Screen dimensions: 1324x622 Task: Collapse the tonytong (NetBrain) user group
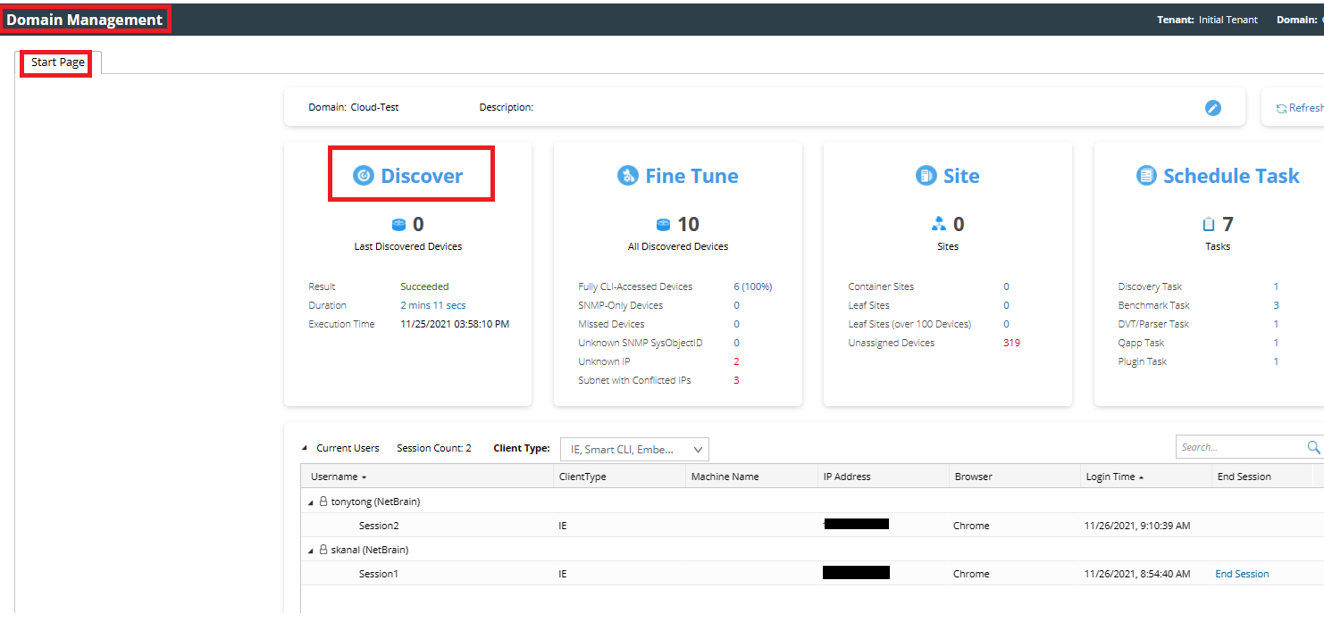pos(311,502)
